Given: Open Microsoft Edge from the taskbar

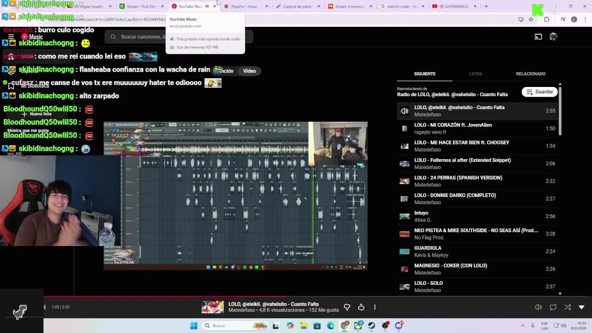Looking at the screenshot, I should [331, 326].
